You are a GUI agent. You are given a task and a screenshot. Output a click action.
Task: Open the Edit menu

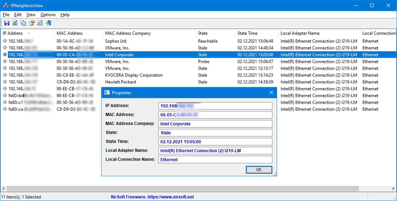tap(18, 14)
